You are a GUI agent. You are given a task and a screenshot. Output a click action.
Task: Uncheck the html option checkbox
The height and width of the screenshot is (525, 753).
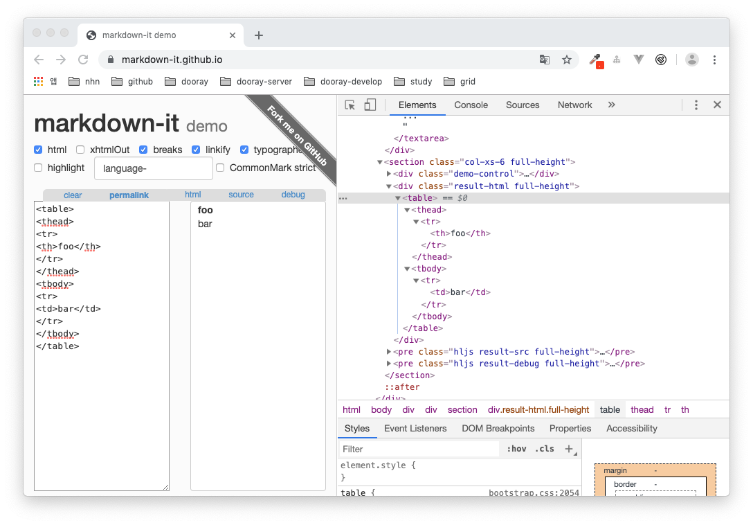pos(39,150)
